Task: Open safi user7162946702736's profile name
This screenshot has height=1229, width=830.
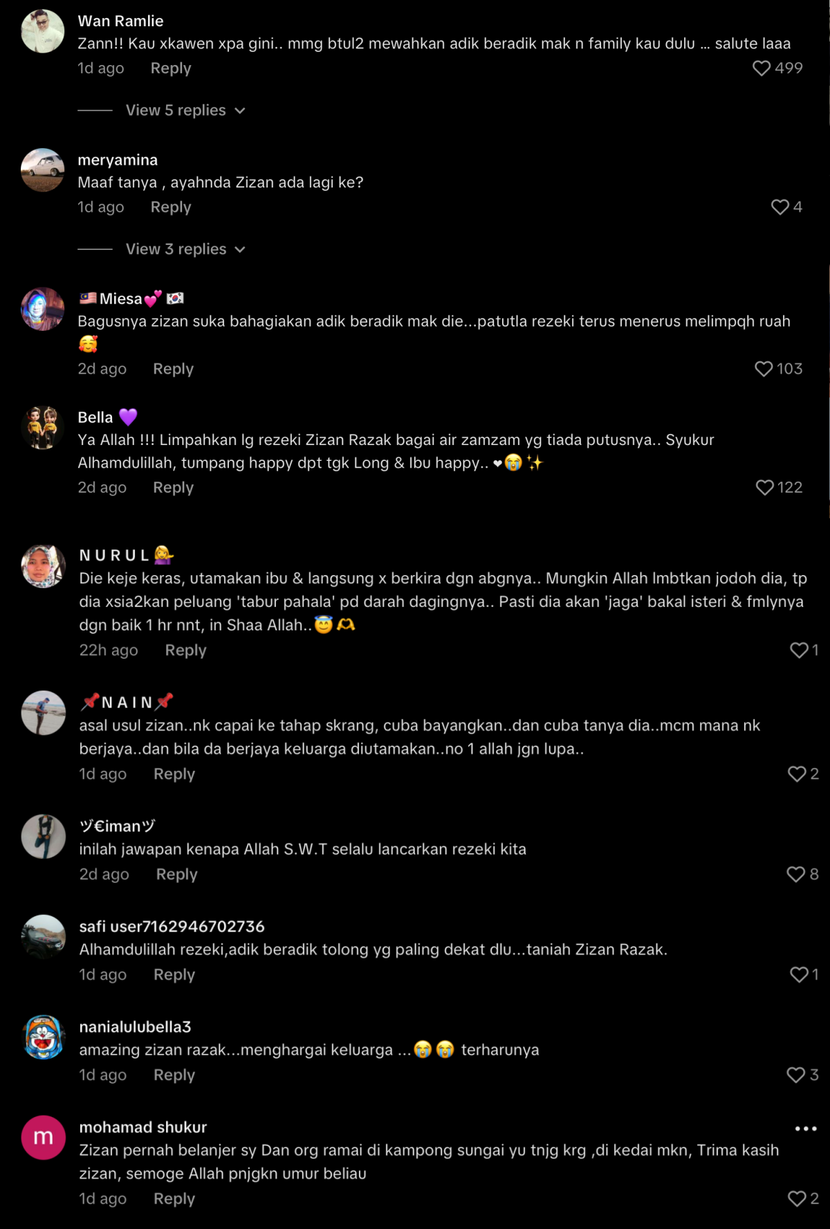Action: coord(172,927)
